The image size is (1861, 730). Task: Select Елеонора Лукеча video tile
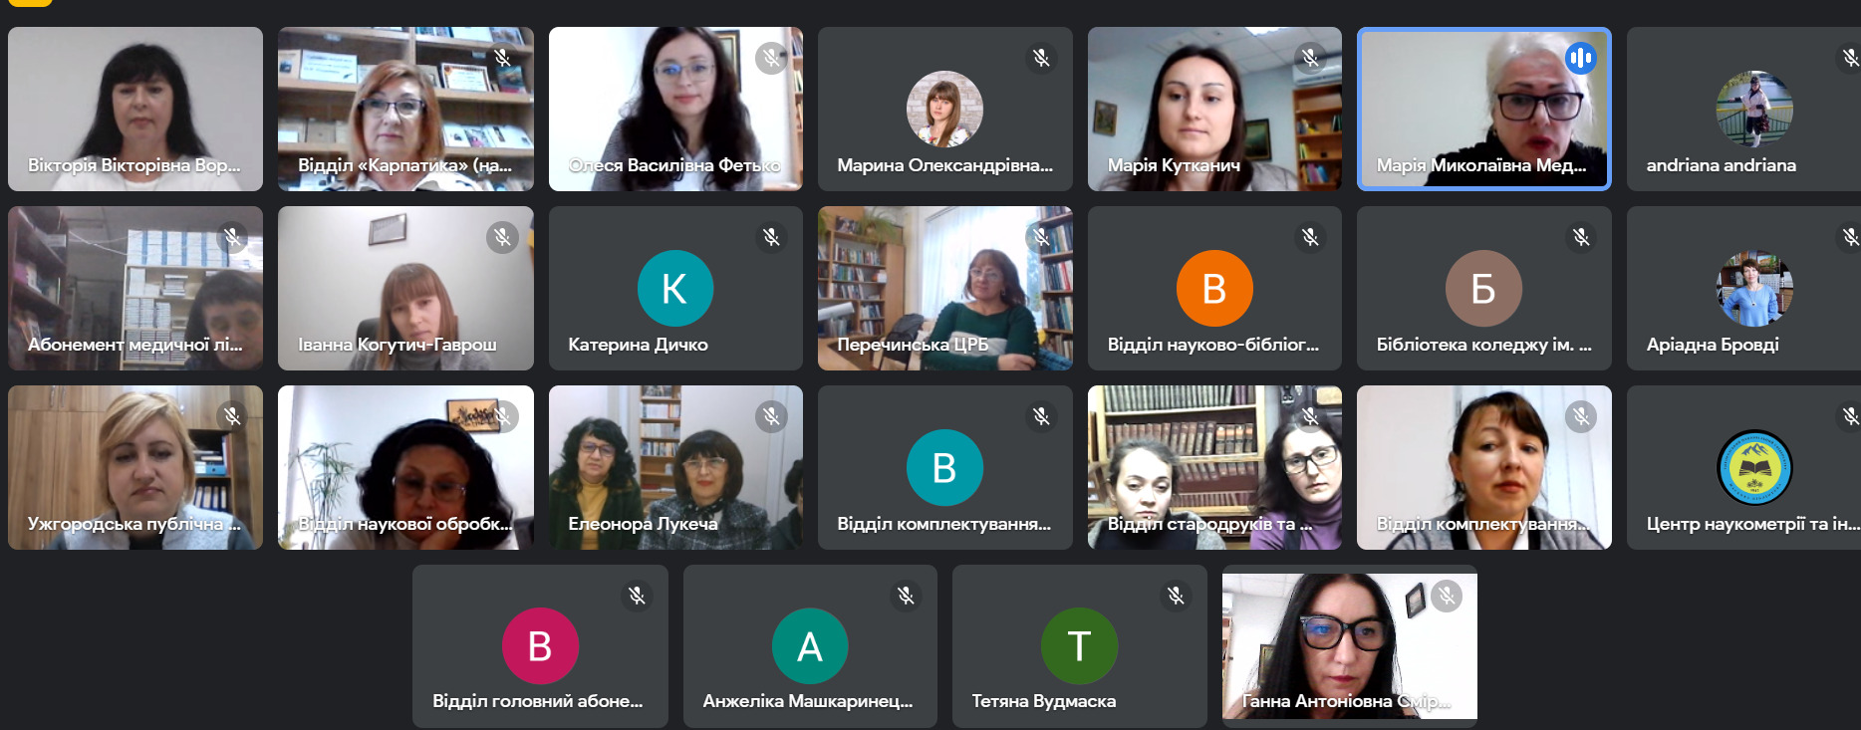point(675,467)
